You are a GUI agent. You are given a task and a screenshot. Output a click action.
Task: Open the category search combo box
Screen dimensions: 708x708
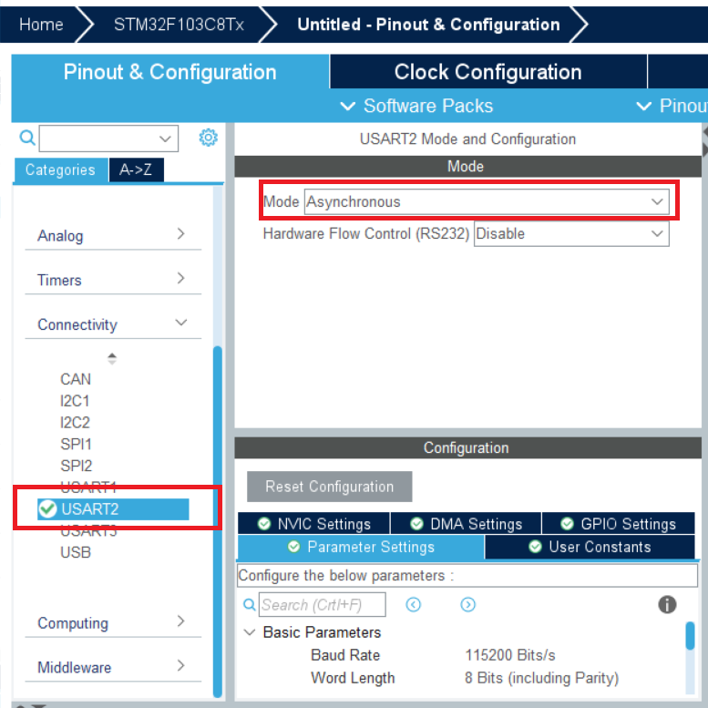coord(108,139)
